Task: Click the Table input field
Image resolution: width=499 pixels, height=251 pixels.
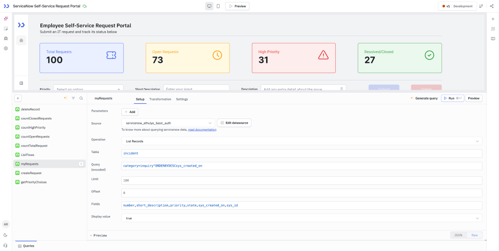Action: point(302,154)
